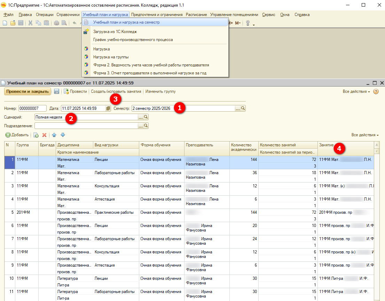Click the Copy toolbar icon

tap(38, 23)
